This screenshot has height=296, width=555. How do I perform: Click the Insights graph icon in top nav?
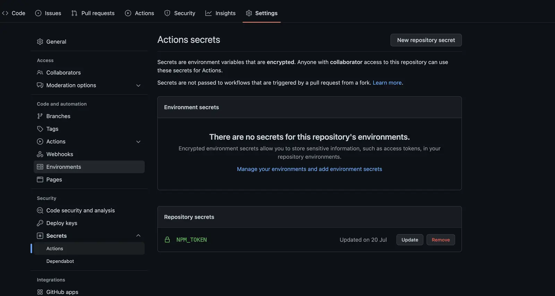click(208, 13)
